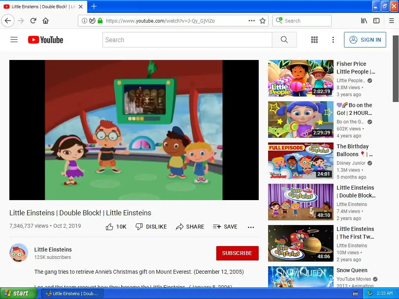Open the Firefox hamburger menu
This screenshot has height=299, width=399.
click(391, 21)
